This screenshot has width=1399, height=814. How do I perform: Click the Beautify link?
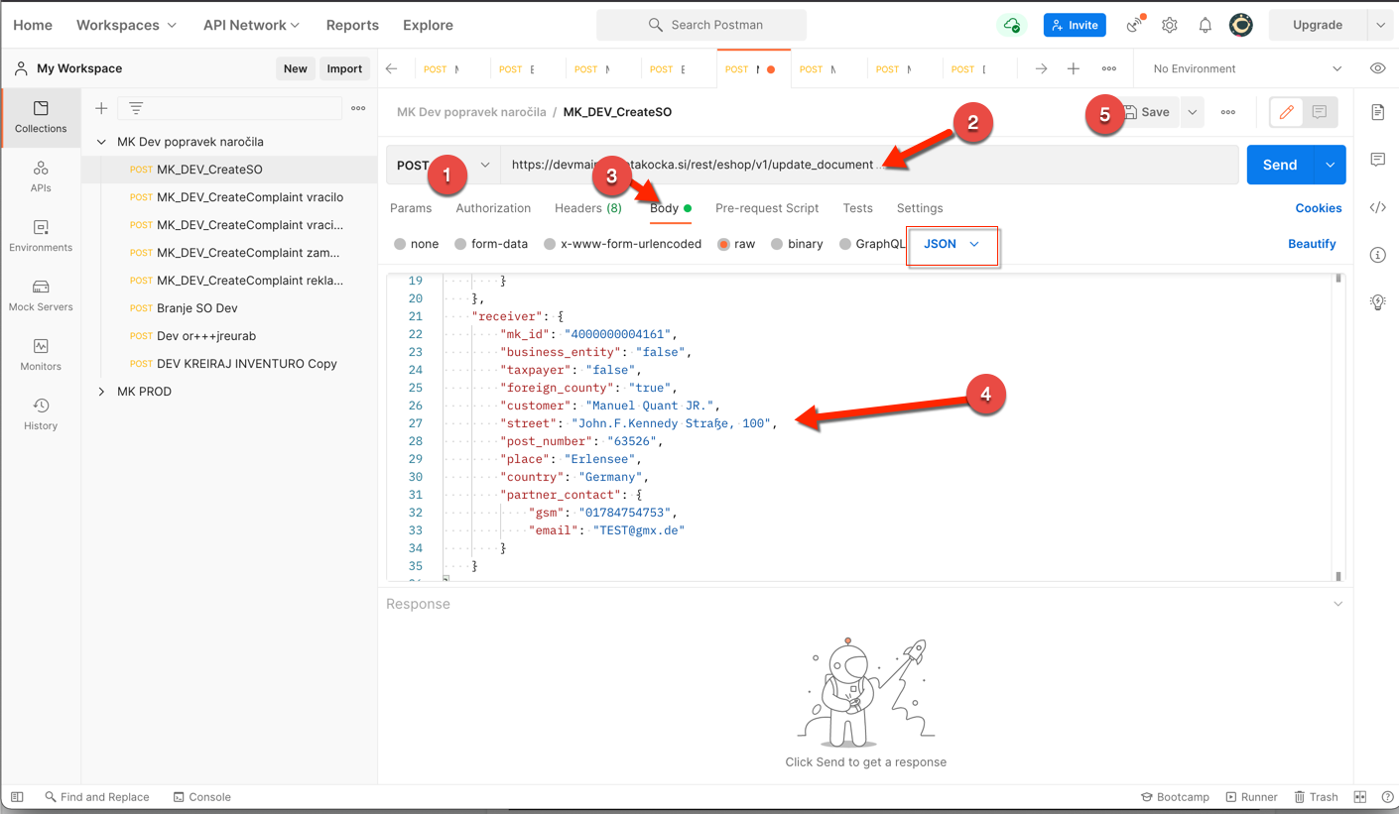point(1312,244)
